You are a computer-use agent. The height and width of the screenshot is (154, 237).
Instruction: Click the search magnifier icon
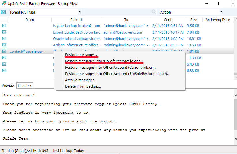[154, 12]
